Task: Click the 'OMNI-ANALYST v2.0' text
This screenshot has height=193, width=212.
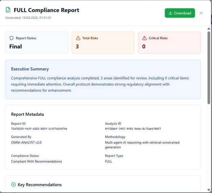Action: pos(26,142)
